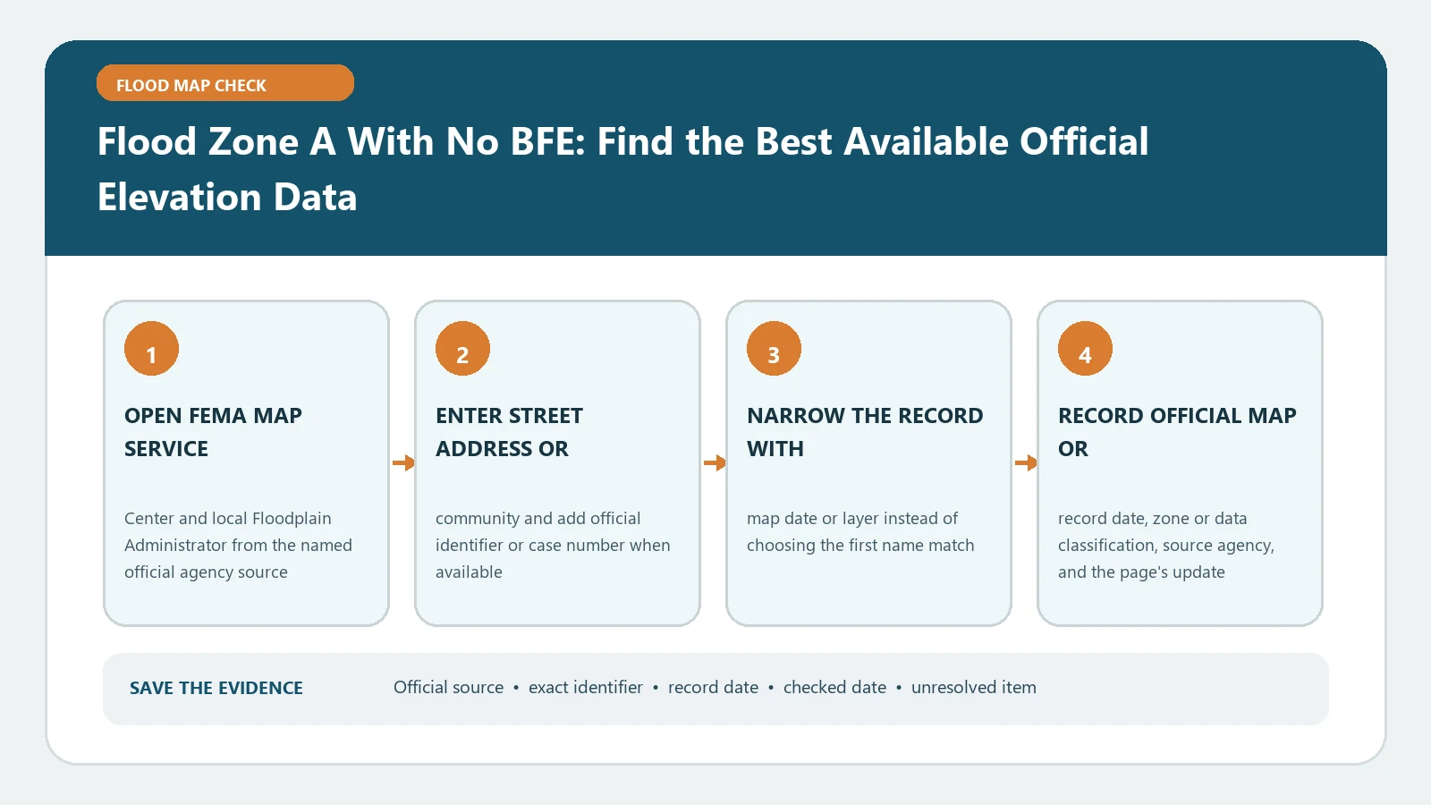Click 'ENTER STREET ADDRESS OR' heading
The height and width of the screenshot is (805, 1431).
click(x=509, y=432)
